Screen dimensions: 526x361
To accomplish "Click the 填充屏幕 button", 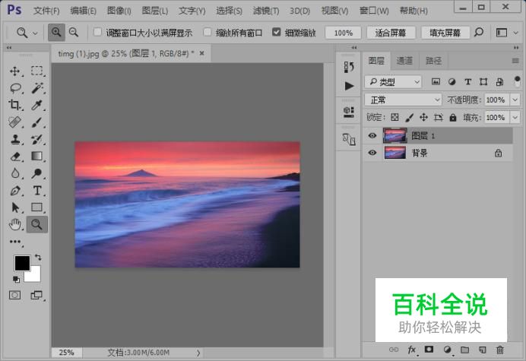I will [x=445, y=33].
